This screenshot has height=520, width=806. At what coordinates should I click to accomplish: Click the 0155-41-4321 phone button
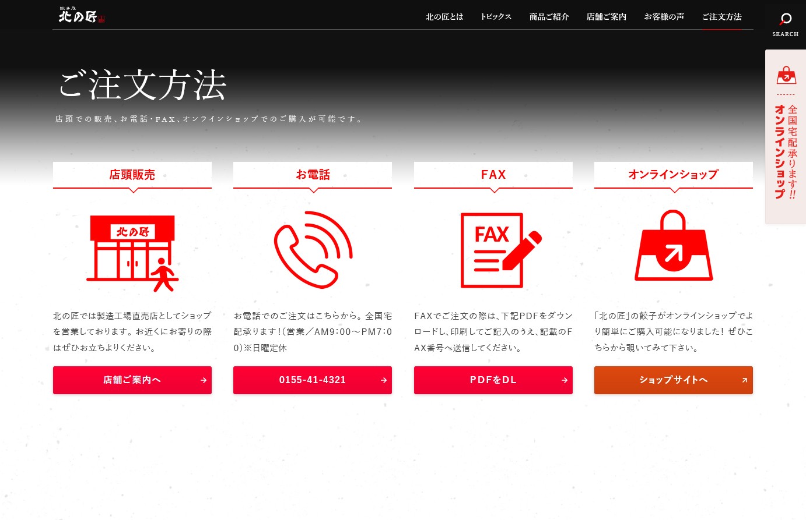coord(313,380)
